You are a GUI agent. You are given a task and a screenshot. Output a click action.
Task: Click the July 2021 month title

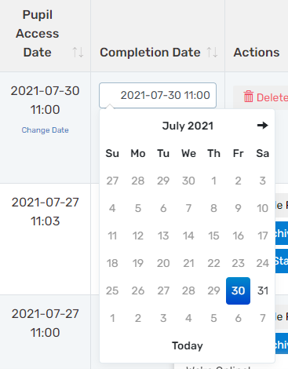click(x=188, y=126)
